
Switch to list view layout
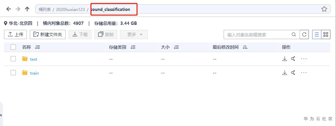[316, 34]
